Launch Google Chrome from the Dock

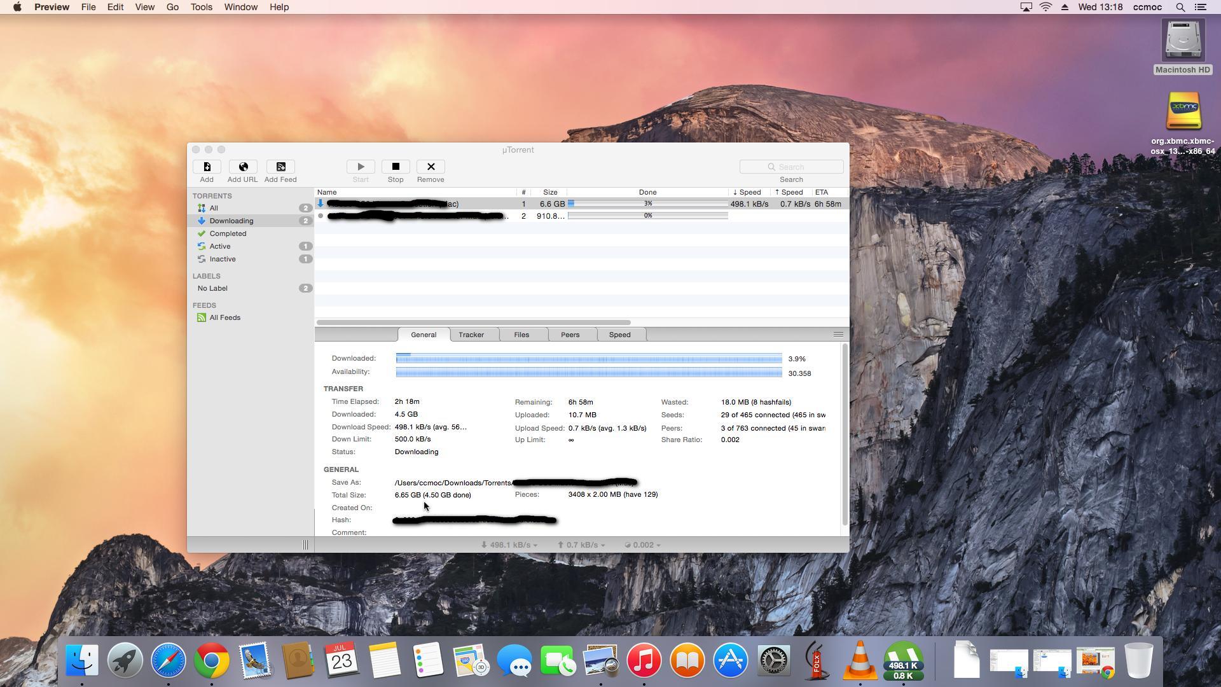click(x=212, y=660)
